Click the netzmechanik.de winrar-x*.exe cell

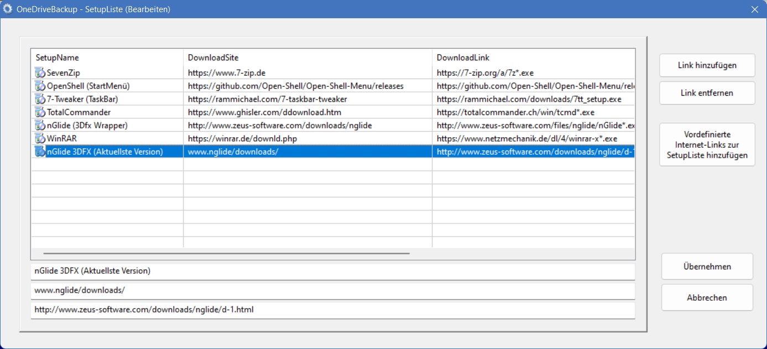point(534,138)
